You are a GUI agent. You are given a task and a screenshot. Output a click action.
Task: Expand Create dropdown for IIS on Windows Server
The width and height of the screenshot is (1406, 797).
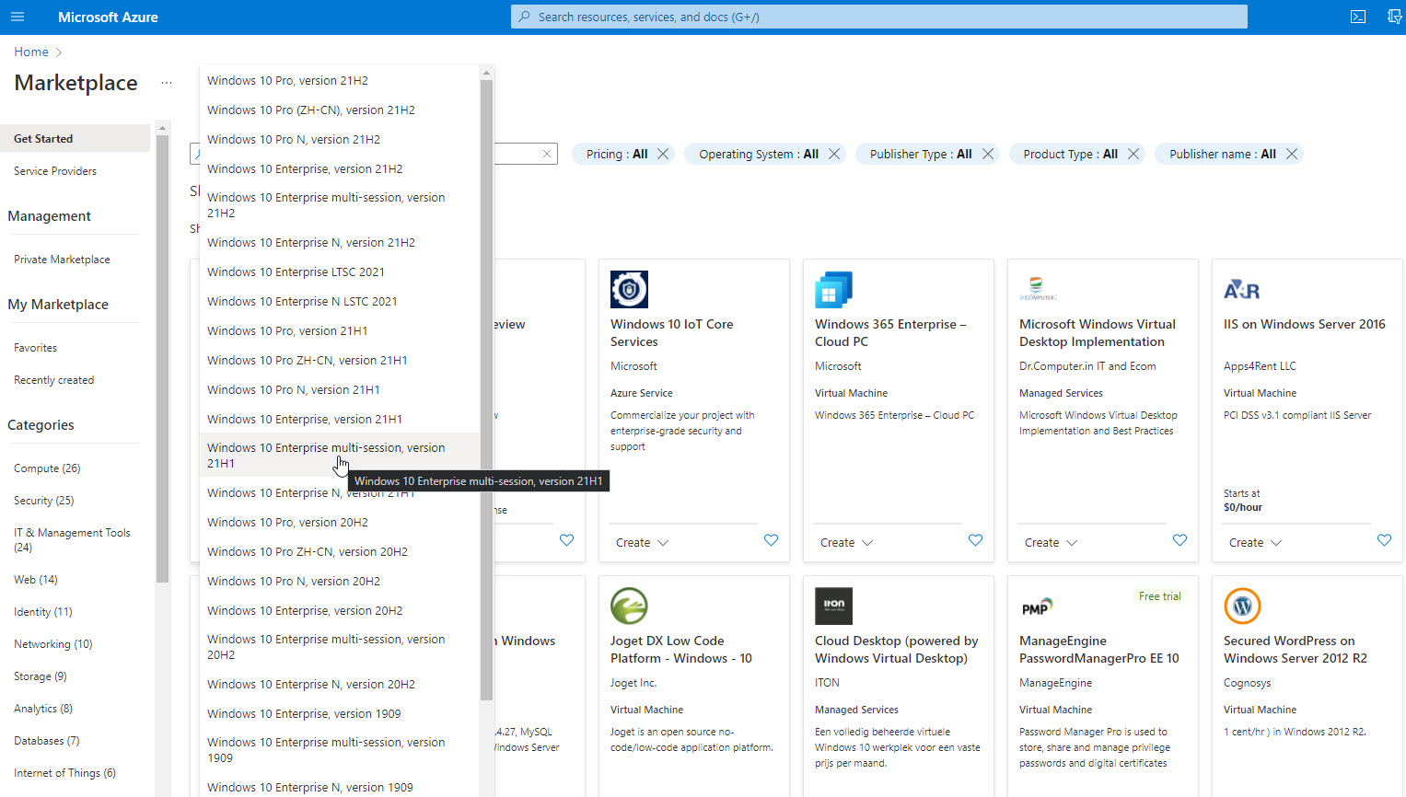click(1255, 543)
